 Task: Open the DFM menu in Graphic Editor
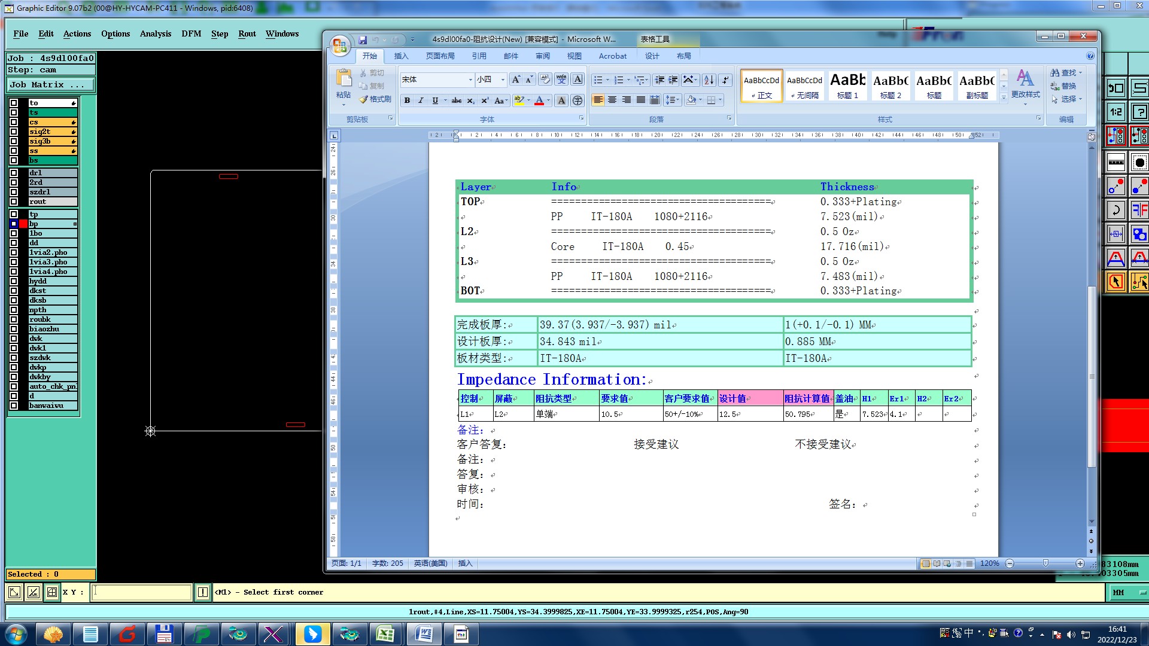(x=191, y=34)
